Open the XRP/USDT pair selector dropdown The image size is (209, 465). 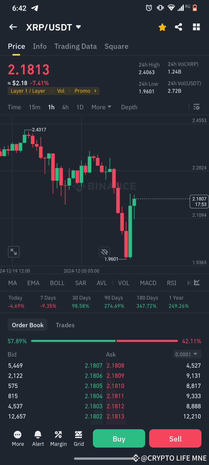tap(54, 27)
